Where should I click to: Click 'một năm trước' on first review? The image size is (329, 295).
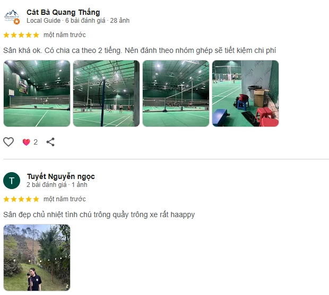click(65, 35)
